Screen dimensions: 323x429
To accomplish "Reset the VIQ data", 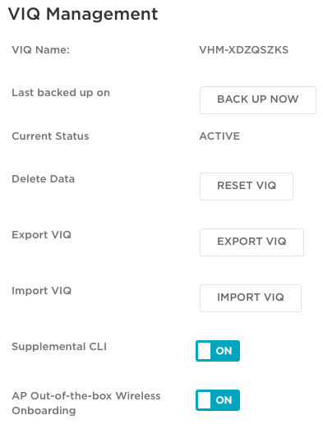I will [247, 187].
